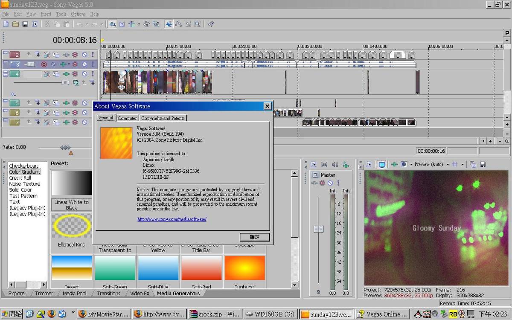Solo the Master bus
This screenshot has height=320, width=512.
(x=338, y=183)
